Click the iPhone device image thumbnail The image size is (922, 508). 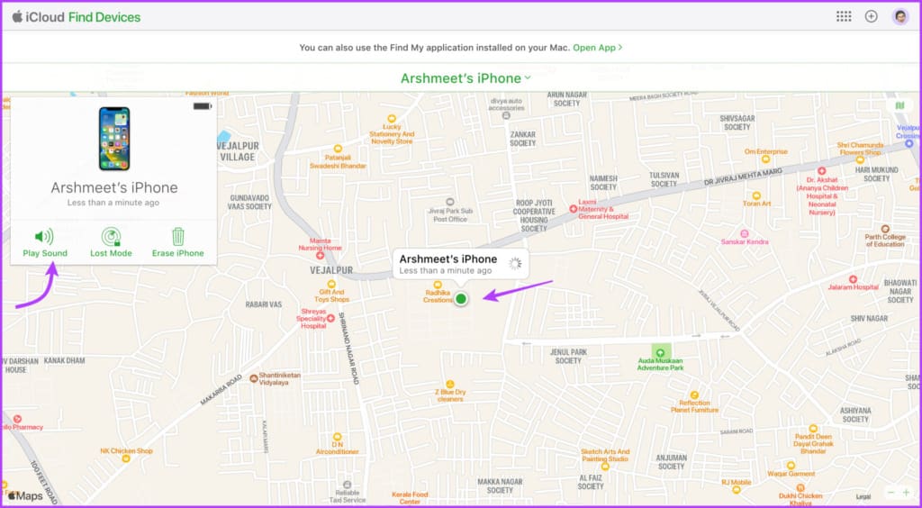(x=114, y=139)
